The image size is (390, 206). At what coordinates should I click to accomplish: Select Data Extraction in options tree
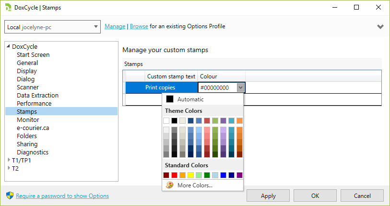(37, 96)
